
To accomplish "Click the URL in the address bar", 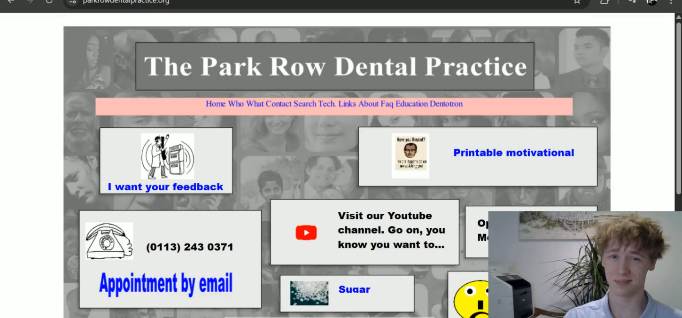I will 126,2.
